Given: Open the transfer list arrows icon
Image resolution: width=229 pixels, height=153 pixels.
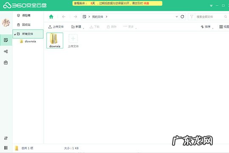Looking at the screenshot, I should coord(6,138).
